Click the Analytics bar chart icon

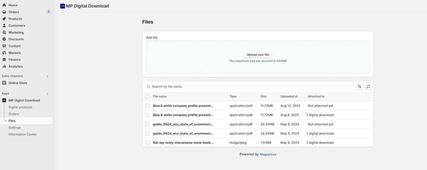tap(4, 67)
